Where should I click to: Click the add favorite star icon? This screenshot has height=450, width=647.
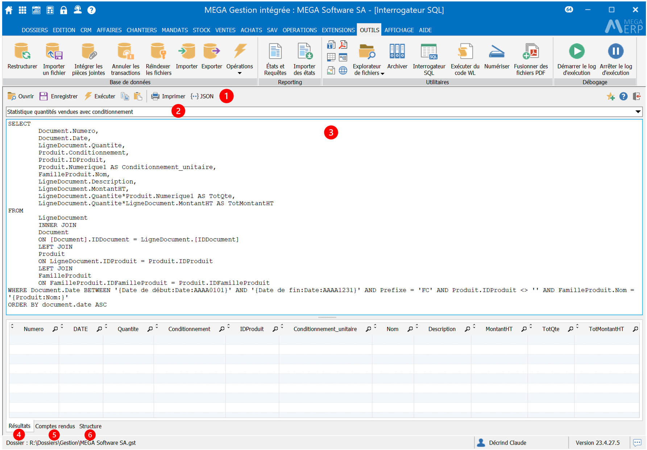click(x=610, y=96)
